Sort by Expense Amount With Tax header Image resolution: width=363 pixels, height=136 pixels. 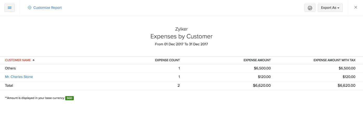click(334, 60)
